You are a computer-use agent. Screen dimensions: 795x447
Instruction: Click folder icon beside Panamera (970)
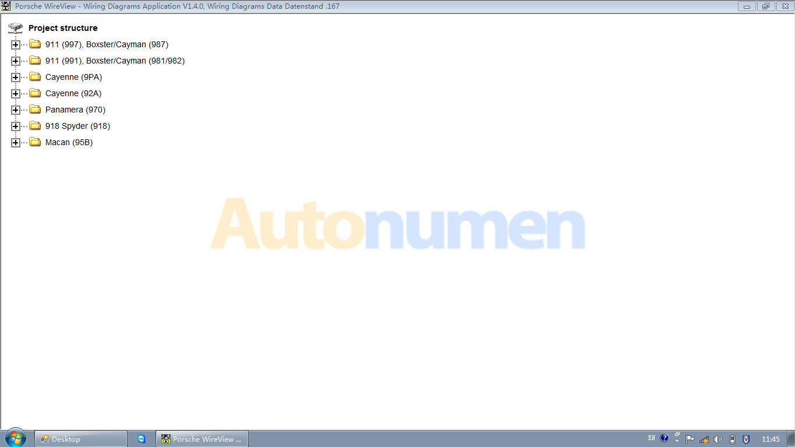pos(35,110)
